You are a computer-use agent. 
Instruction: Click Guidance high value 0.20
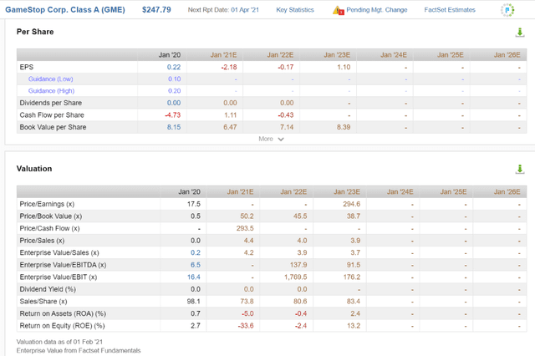175,91
